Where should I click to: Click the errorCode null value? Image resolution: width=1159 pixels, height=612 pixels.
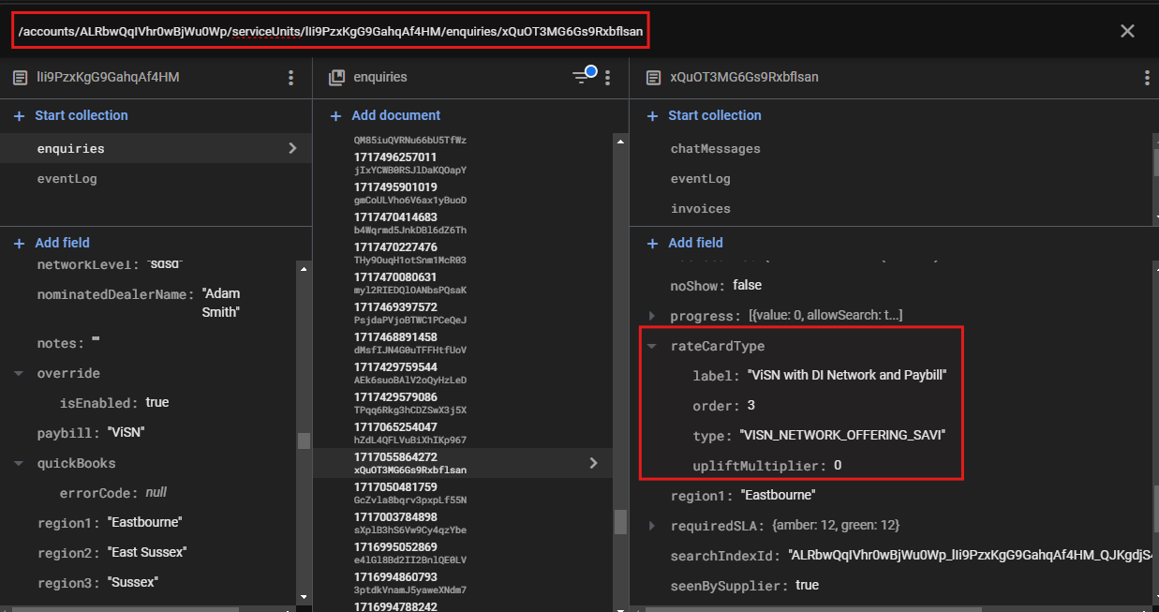click(x=157, y=492)
